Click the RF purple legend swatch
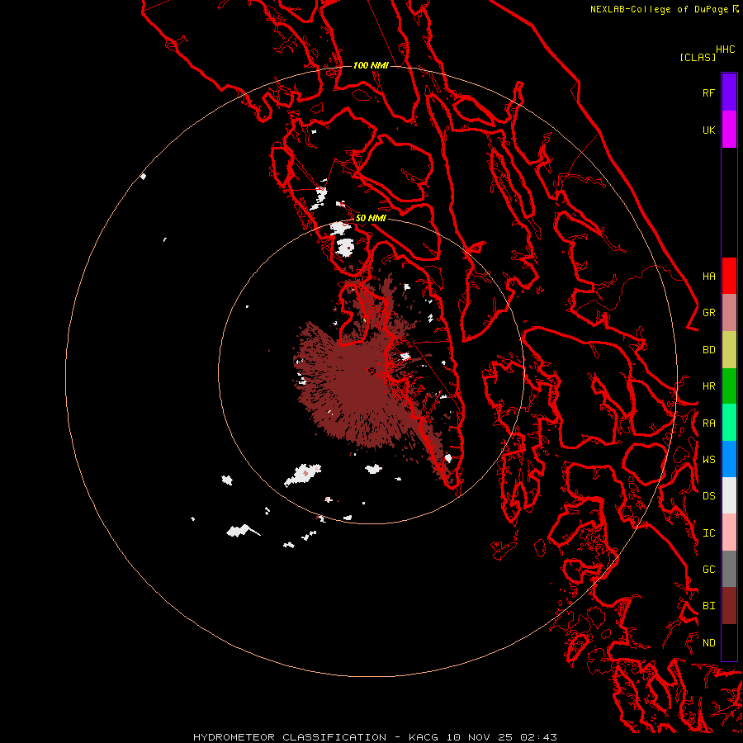Viewport: 743px width, 743px height. click(x=729, y=92)
